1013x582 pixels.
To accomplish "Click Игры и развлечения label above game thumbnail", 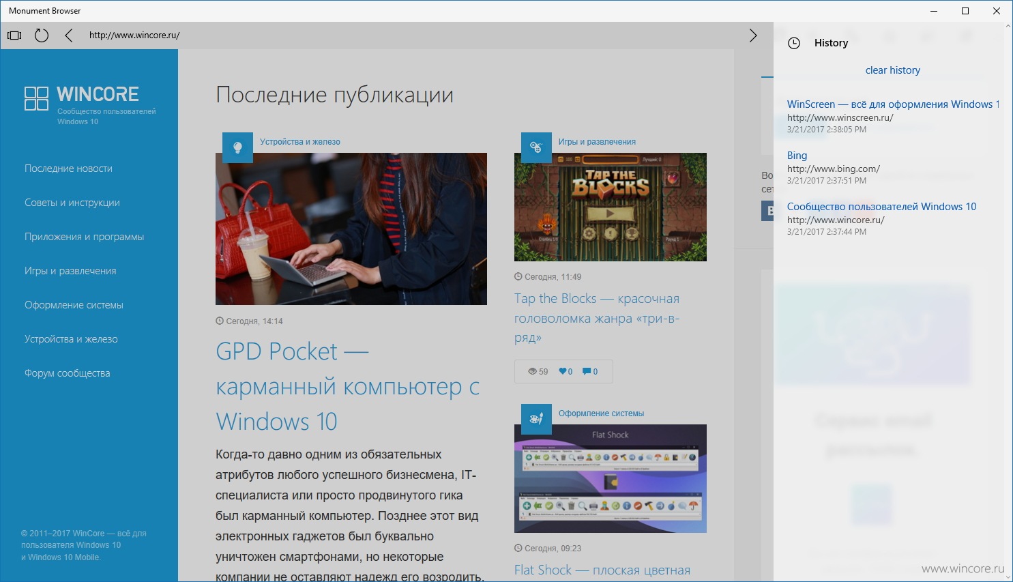I will [x=597, y=142].
